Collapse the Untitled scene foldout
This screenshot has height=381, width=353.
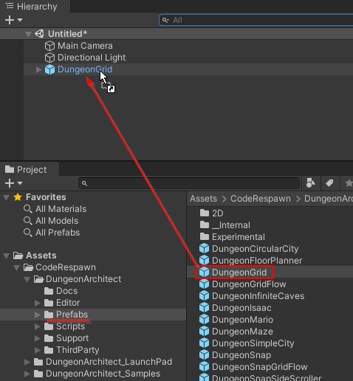29,34
